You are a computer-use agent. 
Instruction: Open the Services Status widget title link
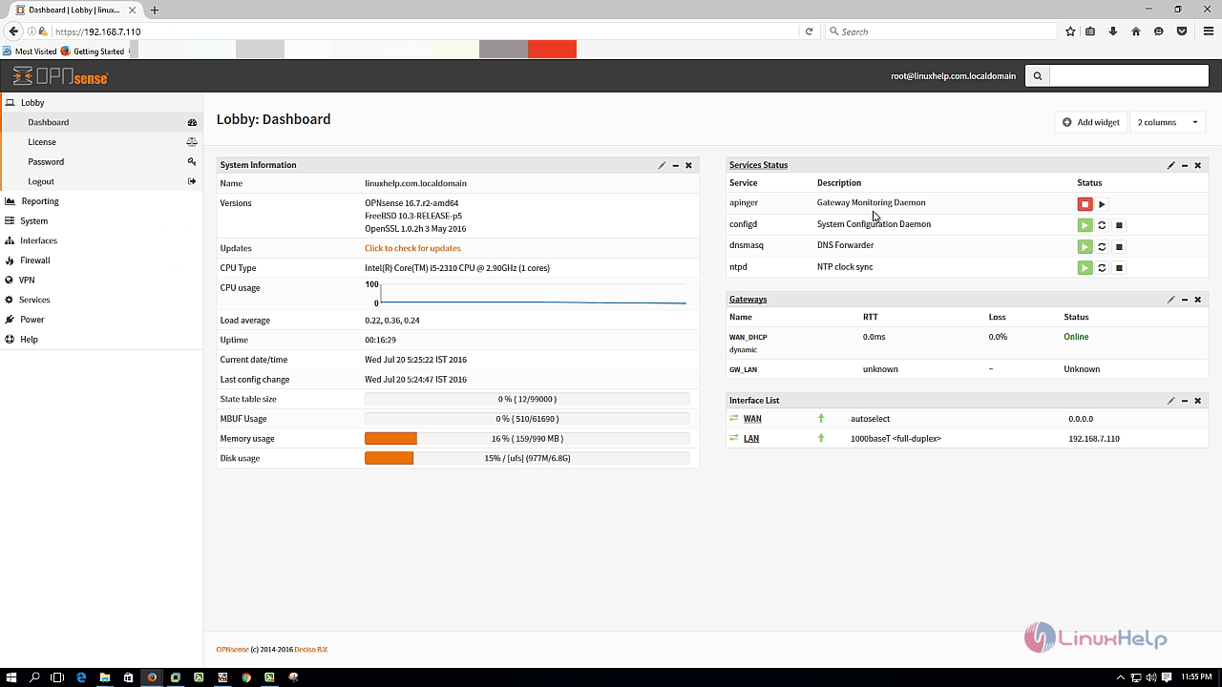pos(758,165)
